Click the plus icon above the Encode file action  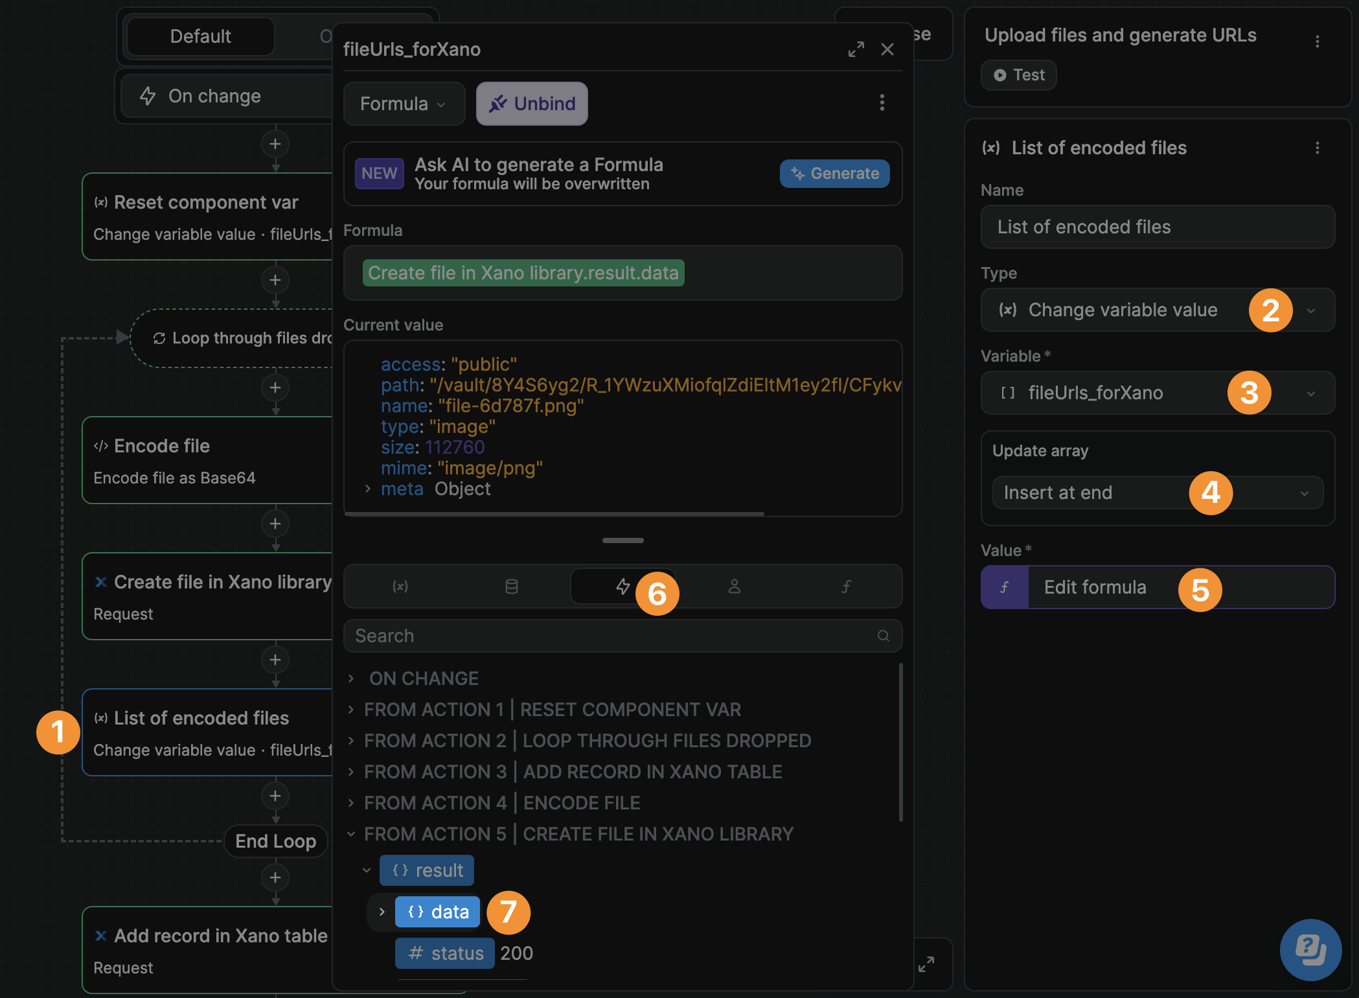[275, 387]
